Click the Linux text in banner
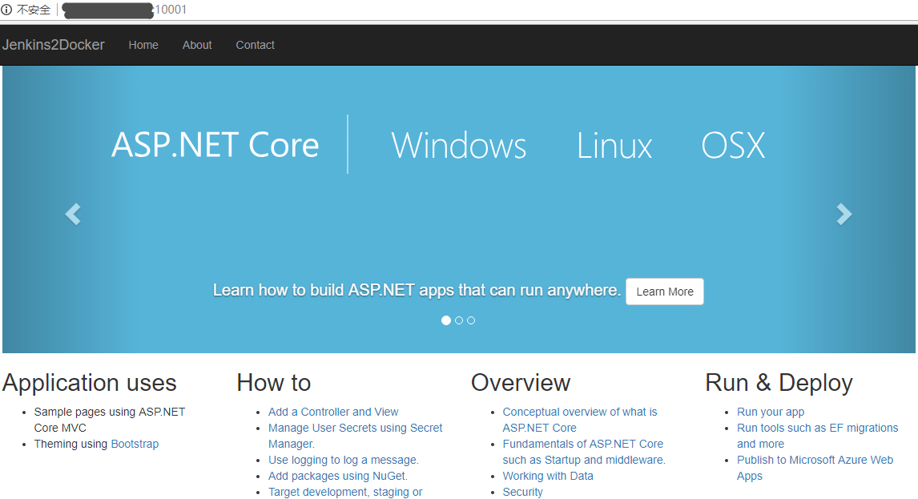918x499 pixels. click(614, 145)
